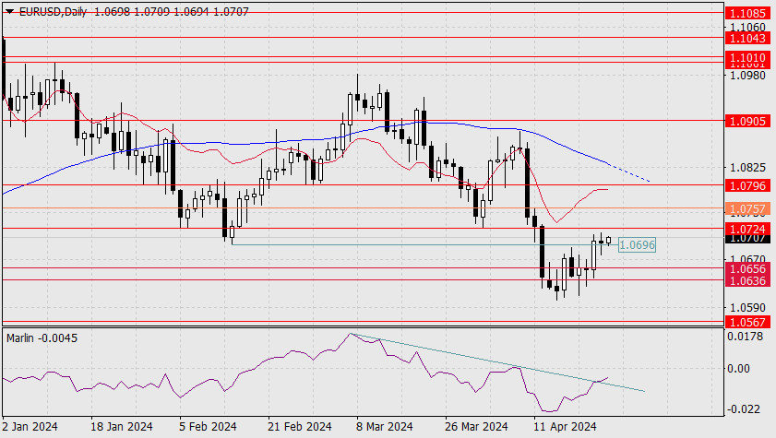Click the Marlin -0.0045 indicator label
Viewport: 776px width, 438px height.
[x=42, y=338]
